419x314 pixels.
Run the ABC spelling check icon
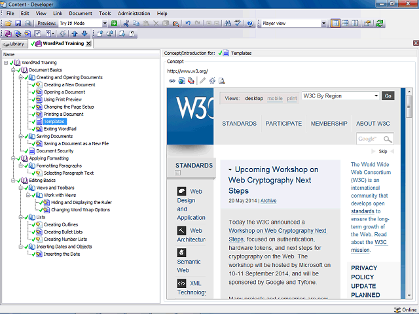coord(238,24)
